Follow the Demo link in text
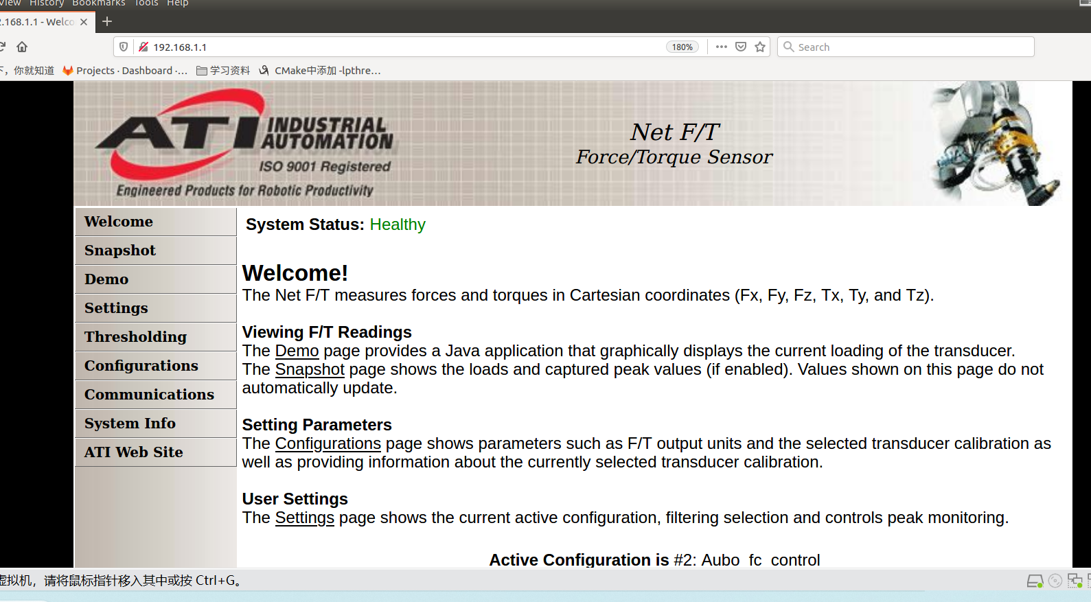Screen dimensions: 1091x602 (297, 351)
